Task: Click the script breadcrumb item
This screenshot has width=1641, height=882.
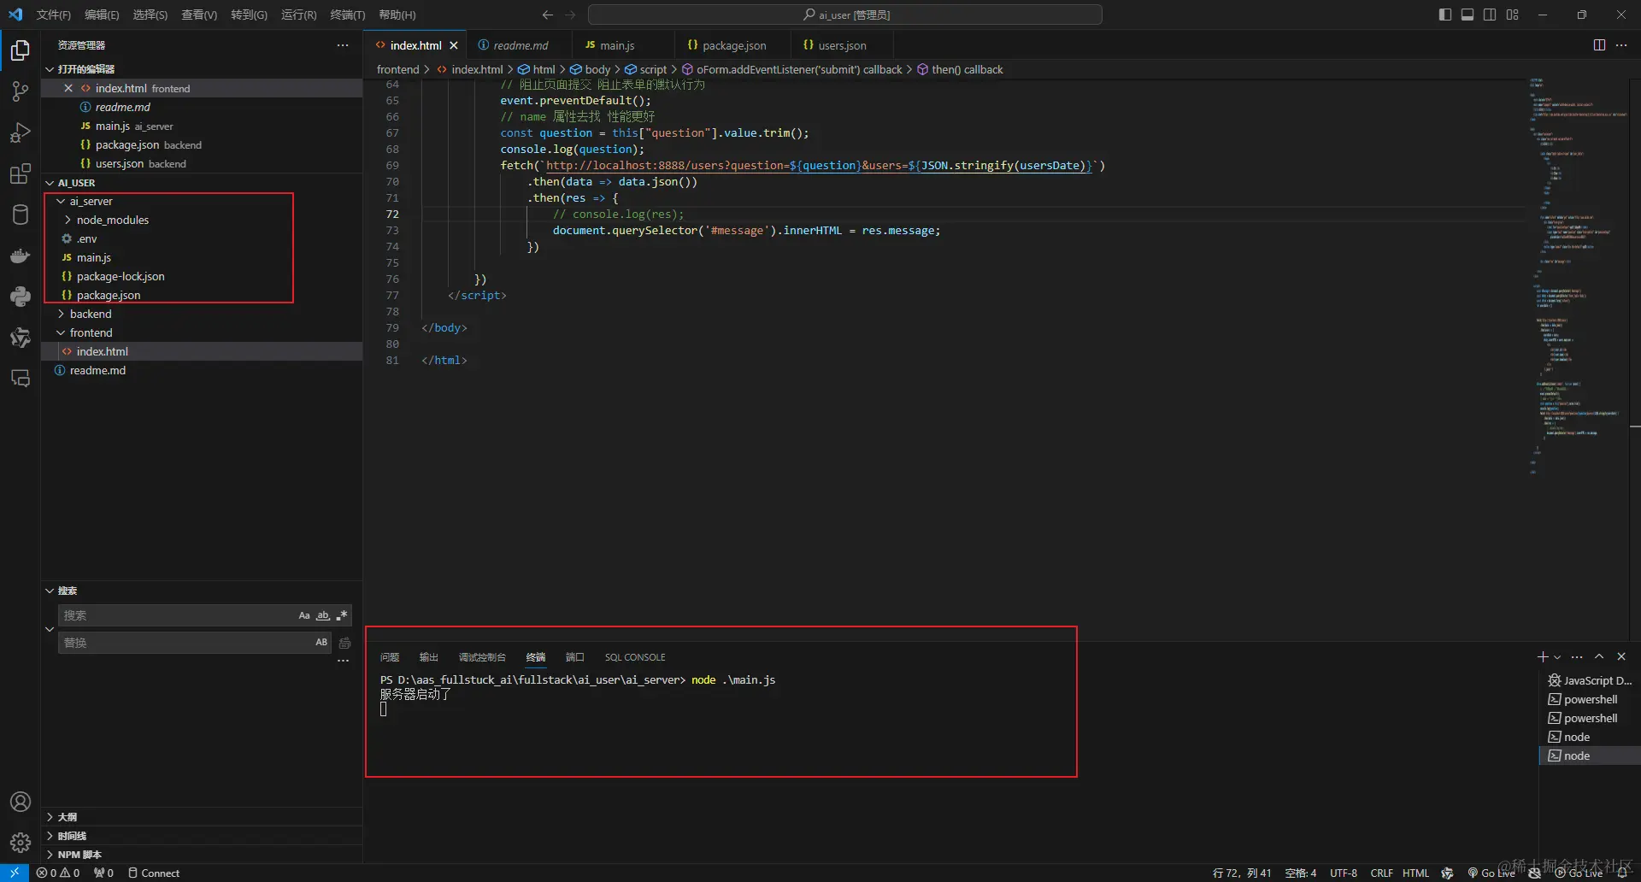Action: pyautogui.click(x=647, y=69)
